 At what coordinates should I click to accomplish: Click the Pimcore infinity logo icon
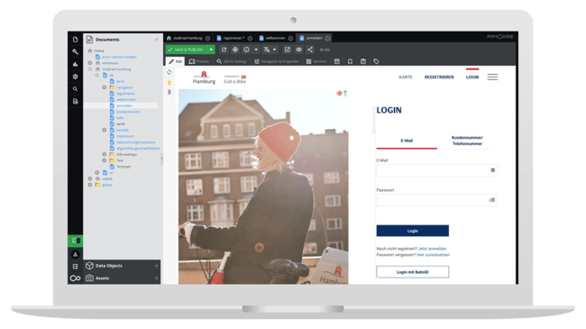coord(75,279)
